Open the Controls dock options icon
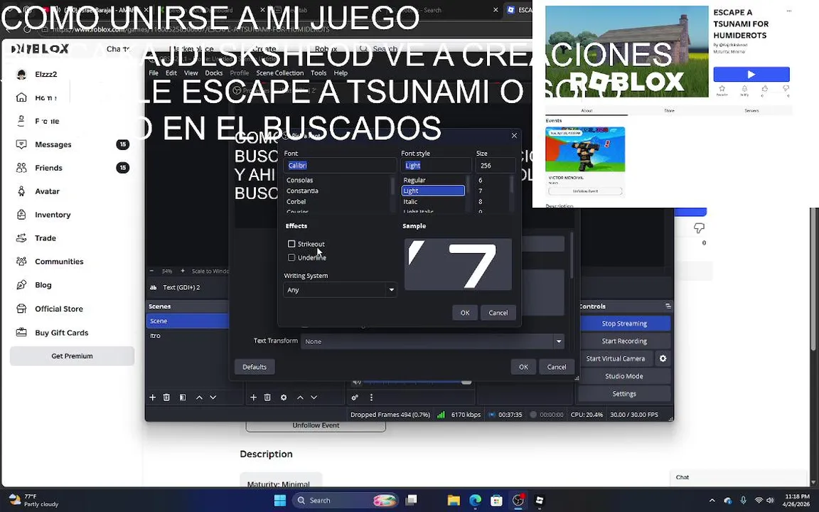Image resolution: width=819 pixels, height=512 pixels. [x=668, y=306]
